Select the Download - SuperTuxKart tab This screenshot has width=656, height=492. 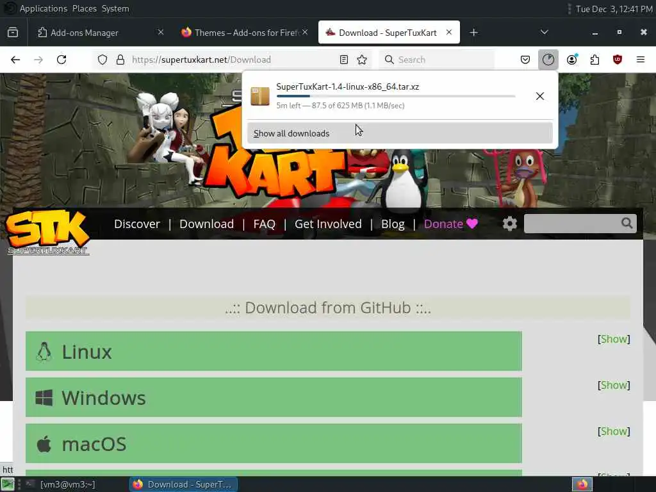point(388,33)
